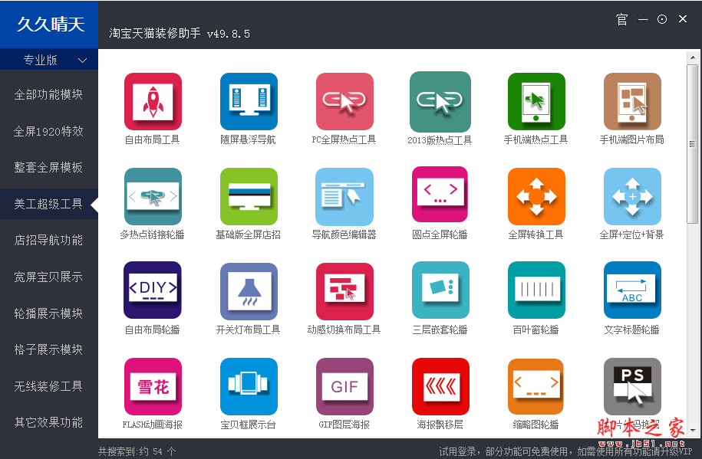
Task: Open the 全屏转换工具 orange icon
Action: [x=536, y=196]
